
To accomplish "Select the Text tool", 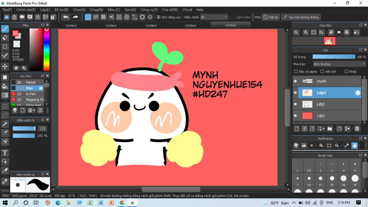I will (x=5, y=153).
